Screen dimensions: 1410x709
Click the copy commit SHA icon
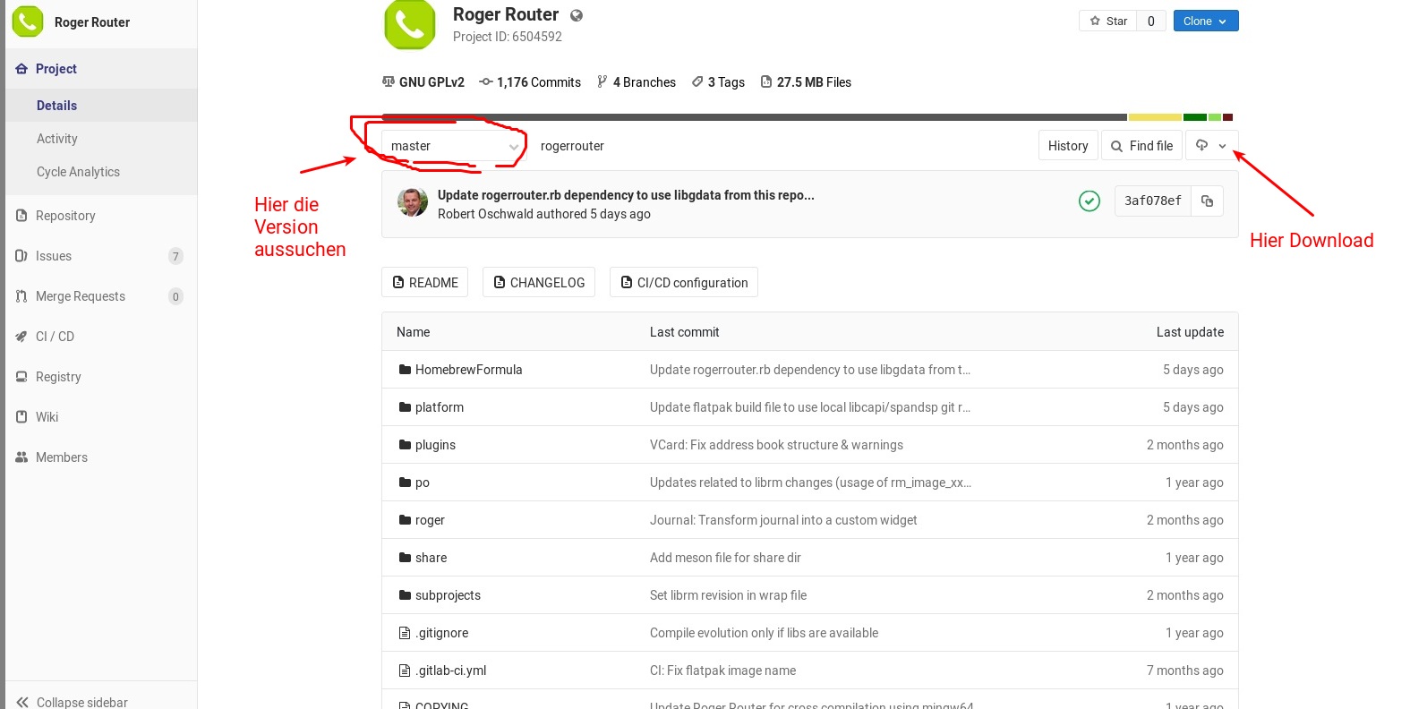(x=1207, y=201)
